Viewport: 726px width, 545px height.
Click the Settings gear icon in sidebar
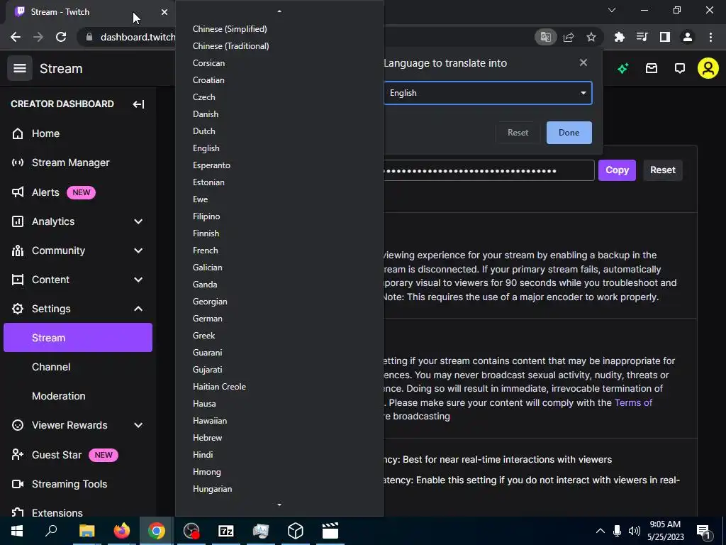click(18, 309)
